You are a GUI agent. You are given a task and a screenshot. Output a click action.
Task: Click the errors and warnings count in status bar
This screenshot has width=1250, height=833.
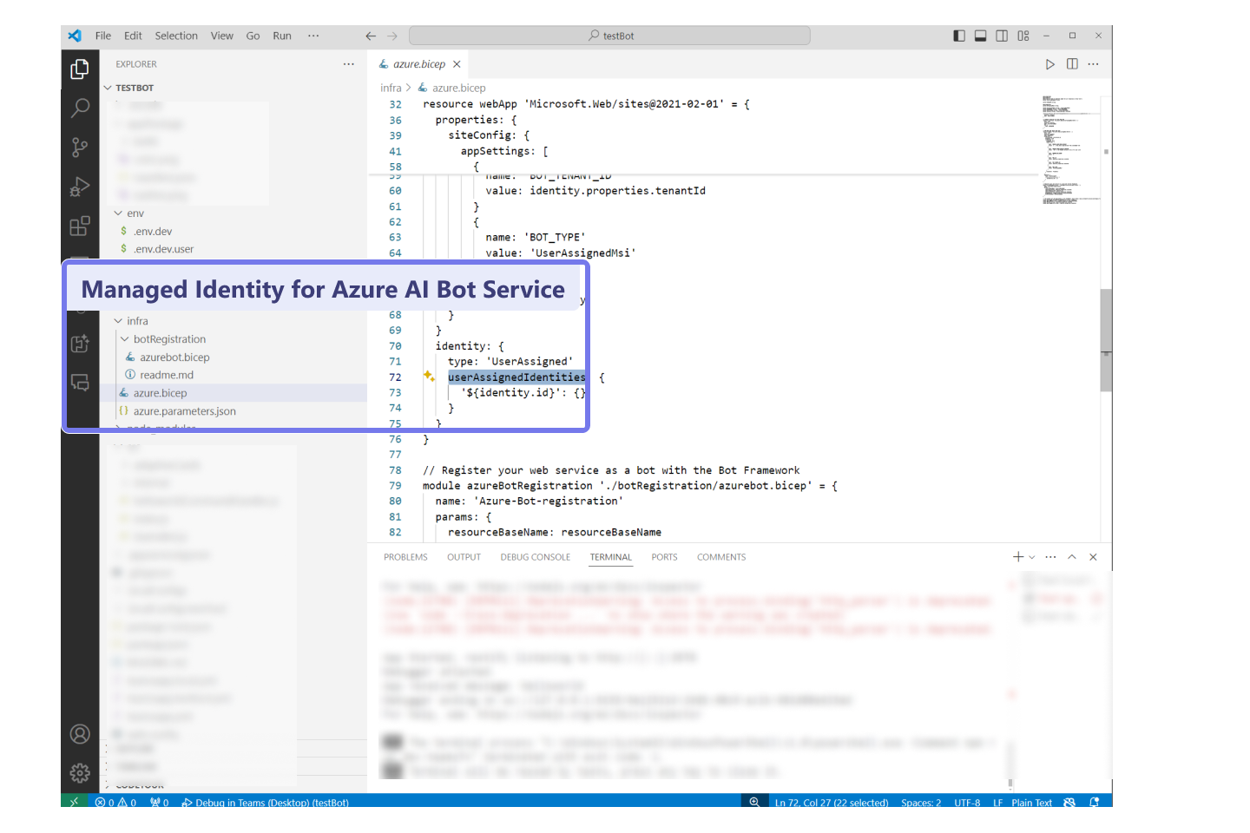(115, 803)
